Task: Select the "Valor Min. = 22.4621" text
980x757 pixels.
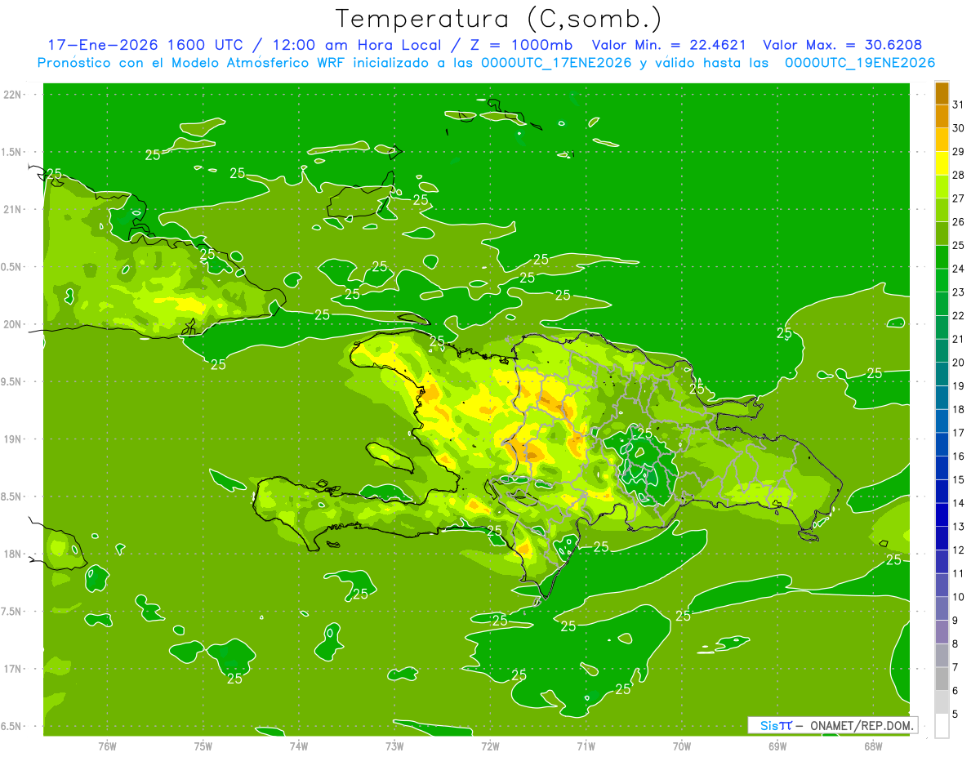Action: pyautogui.click(x=668, y=45)
